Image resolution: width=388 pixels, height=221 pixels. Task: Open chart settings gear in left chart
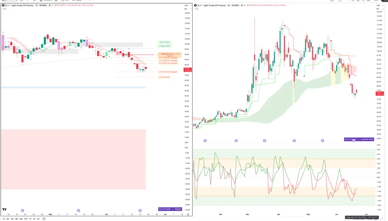click(x=188, y=214)
